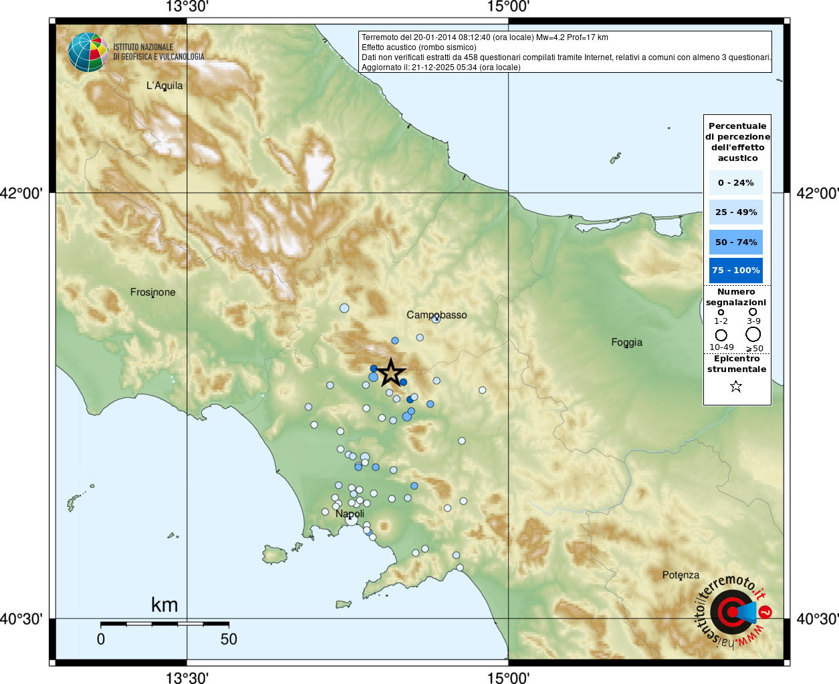Click the Foggia city label
This screenshot has width=839, height=684.
(626, 342)
